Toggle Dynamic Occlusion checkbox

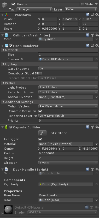pos(40,111)
